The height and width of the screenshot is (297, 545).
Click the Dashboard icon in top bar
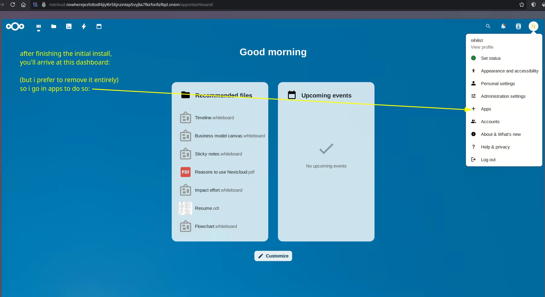[39, 27]
